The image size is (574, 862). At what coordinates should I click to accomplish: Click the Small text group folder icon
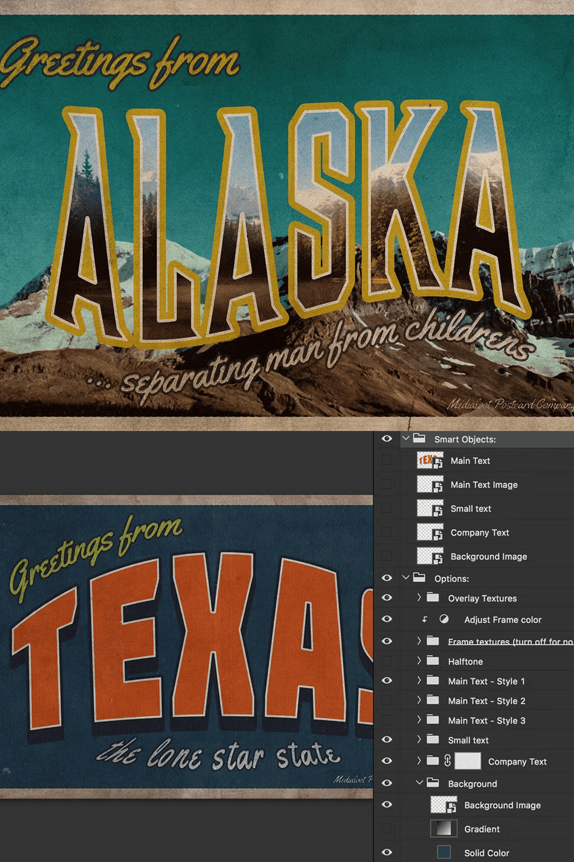432,740
